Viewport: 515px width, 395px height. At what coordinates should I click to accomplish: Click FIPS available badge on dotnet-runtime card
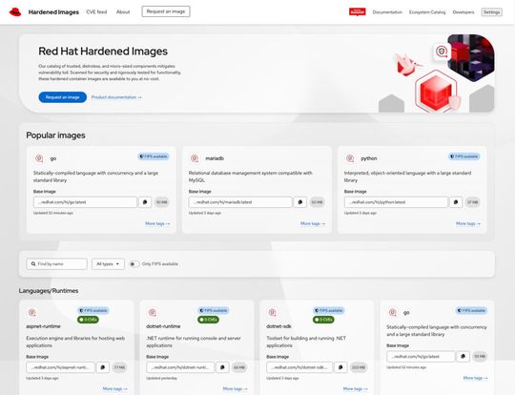pyautogui.click(x=214, y=310)
